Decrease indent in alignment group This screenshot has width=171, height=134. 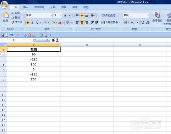click(x=92, y=22)
